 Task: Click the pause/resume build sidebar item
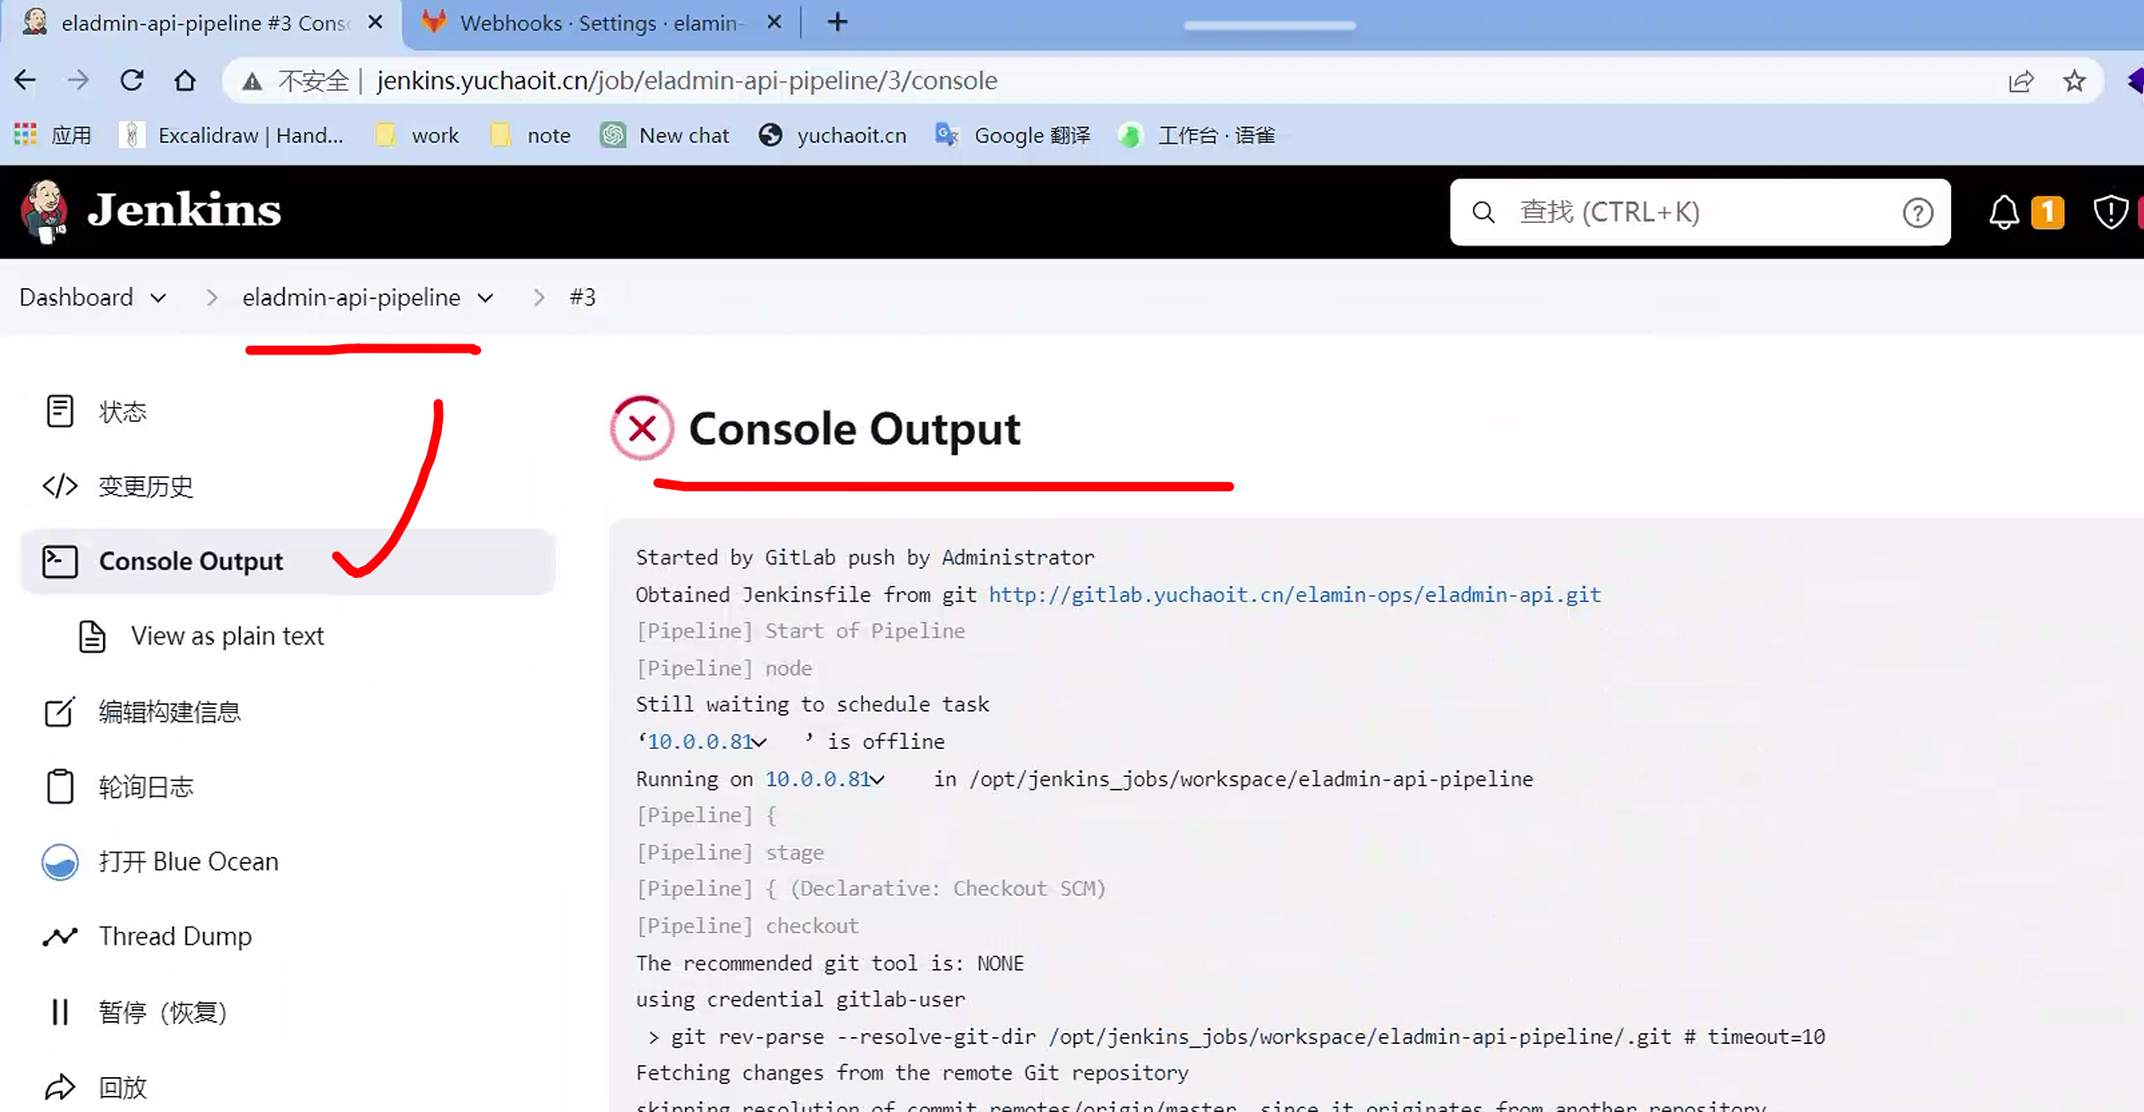[162, 1012]
